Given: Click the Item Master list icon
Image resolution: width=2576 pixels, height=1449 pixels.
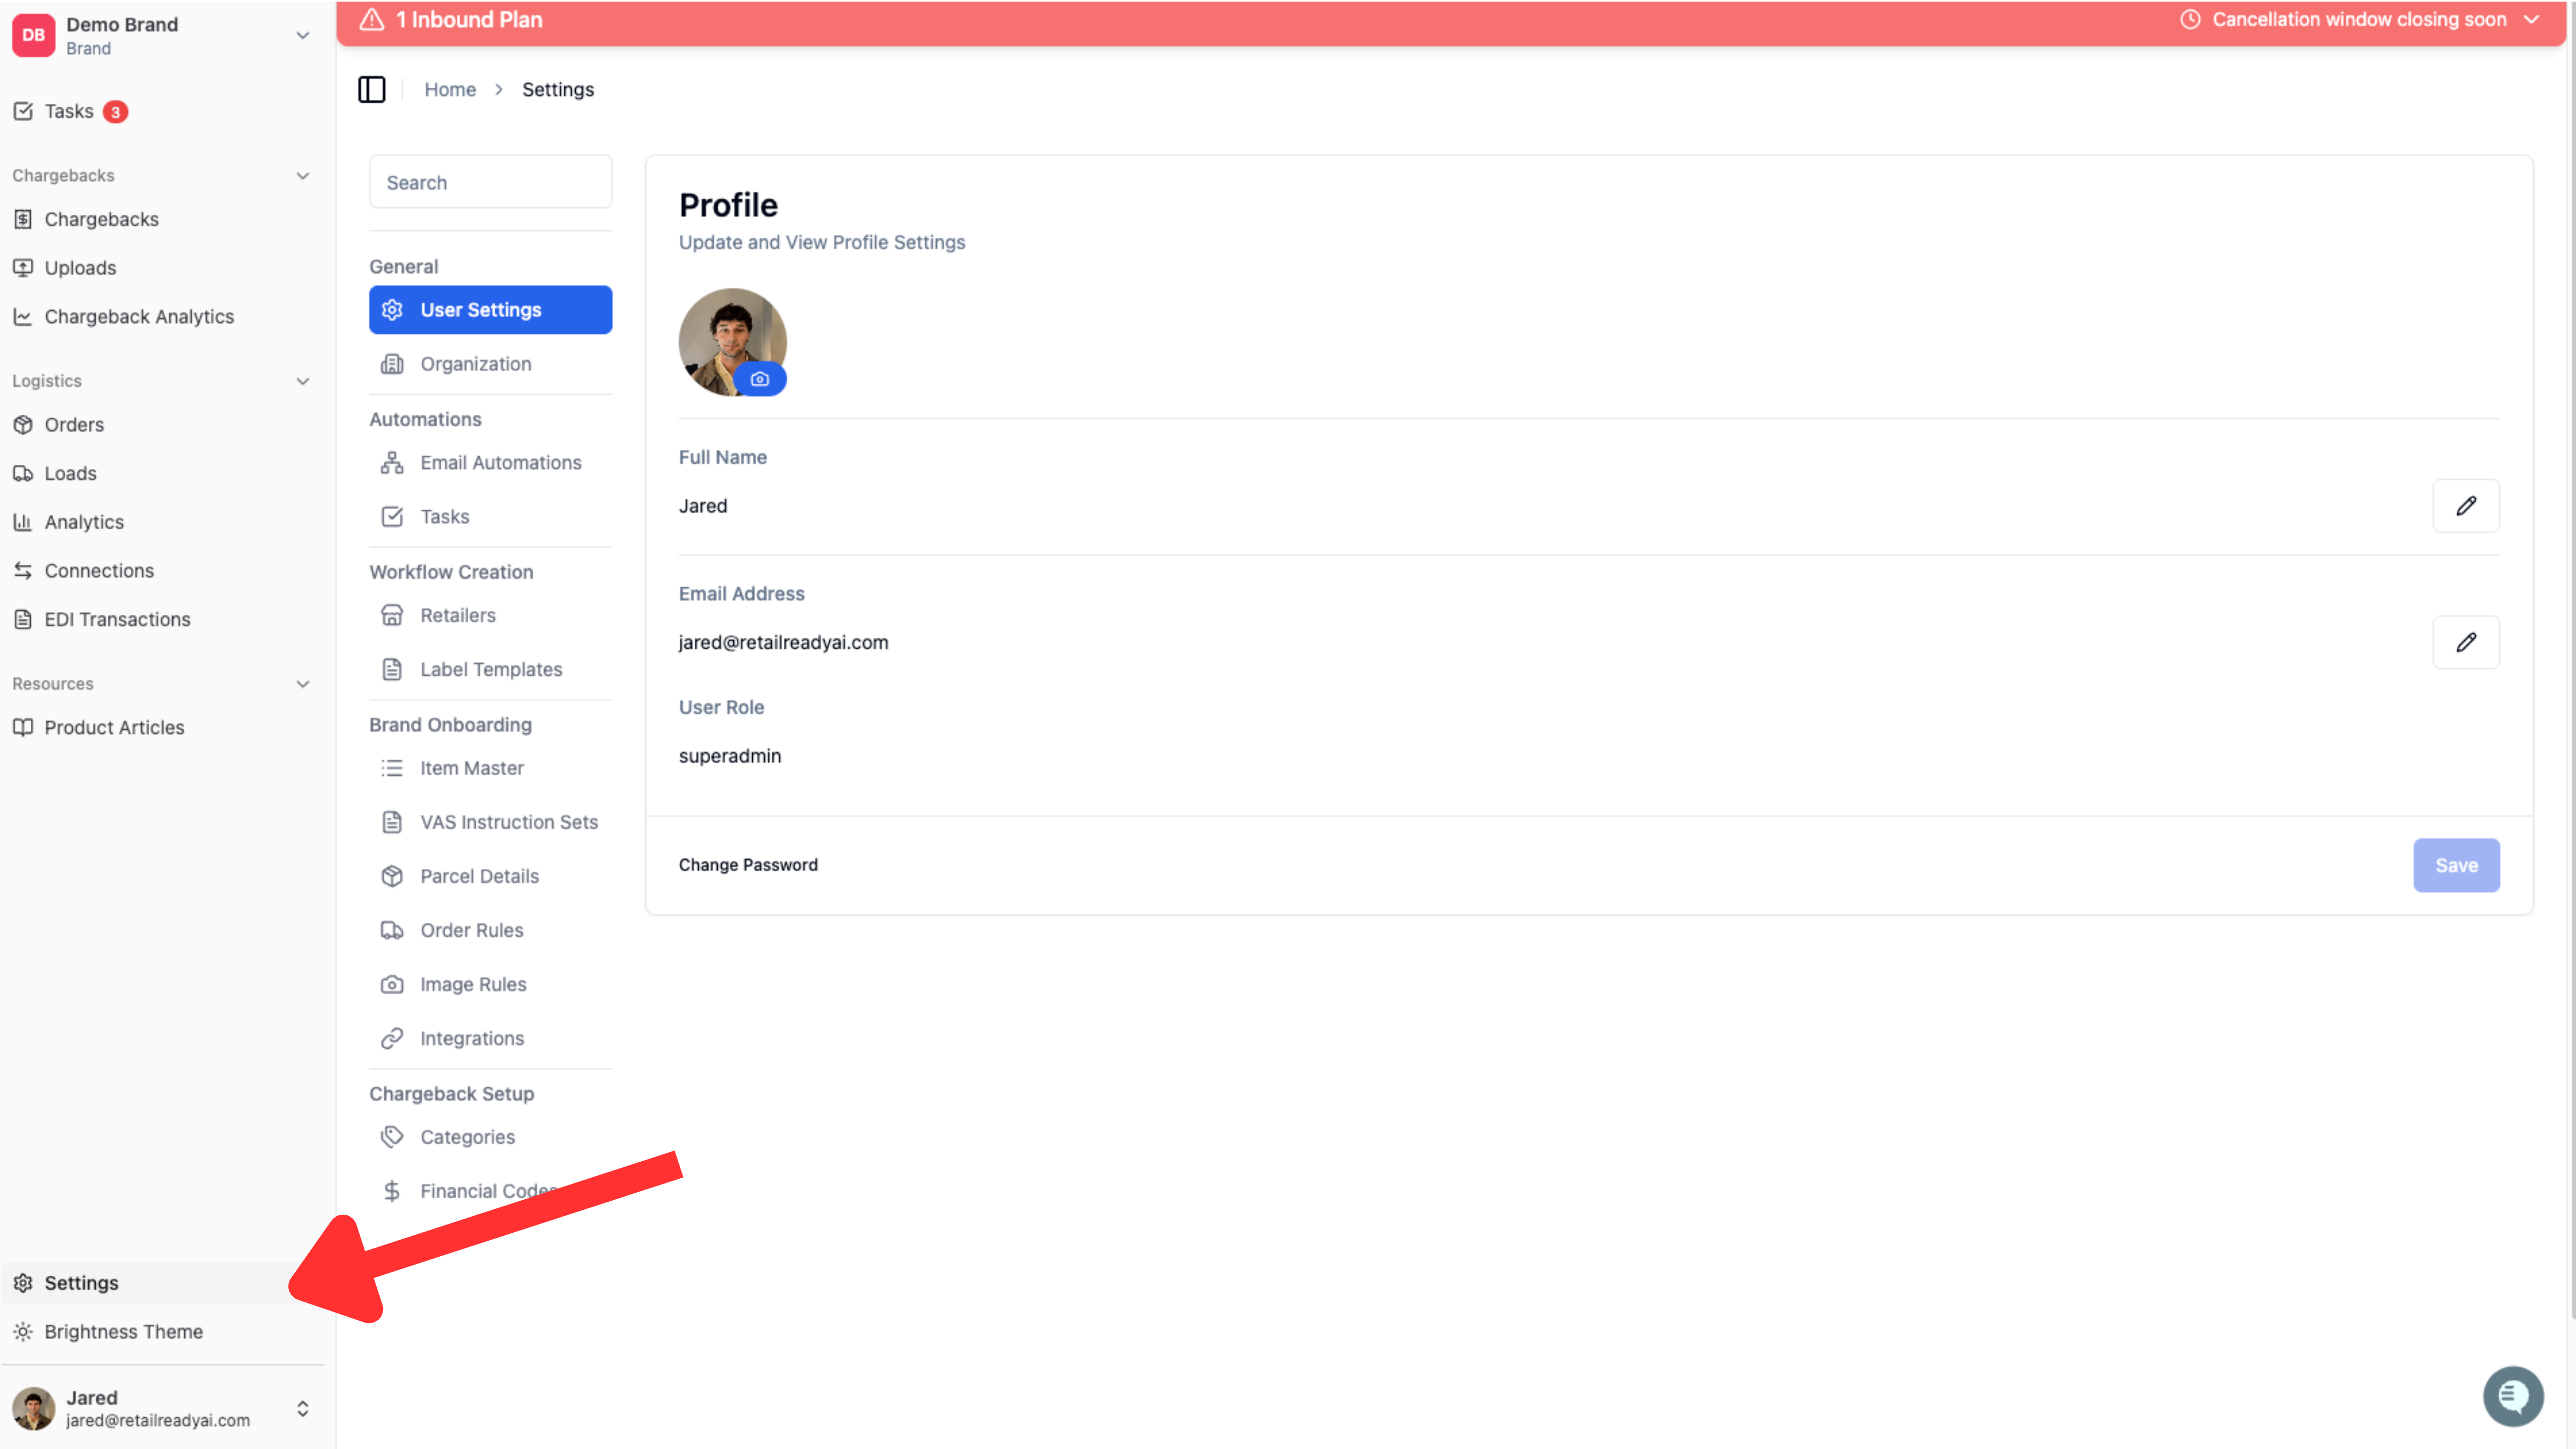Looking at the screenshot, I should [392, 768].
